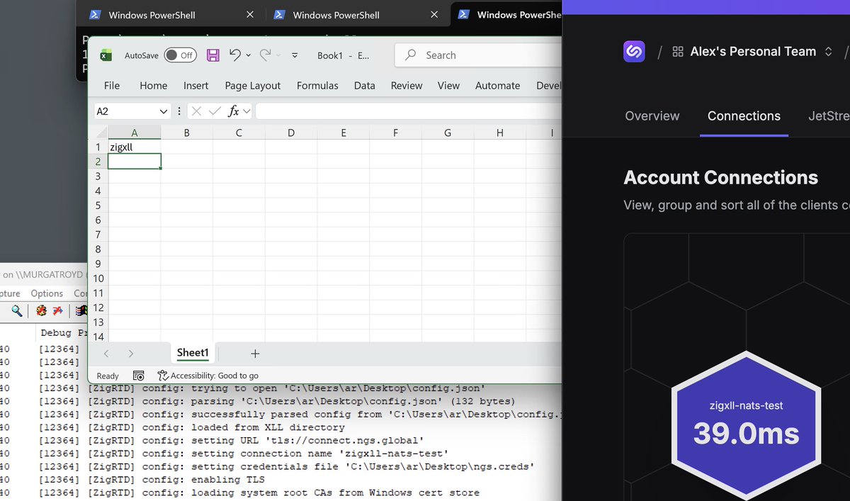Switch to the first Windows PowerShell tab
This screenshot has height=501, width=850.
pos(152,15)
